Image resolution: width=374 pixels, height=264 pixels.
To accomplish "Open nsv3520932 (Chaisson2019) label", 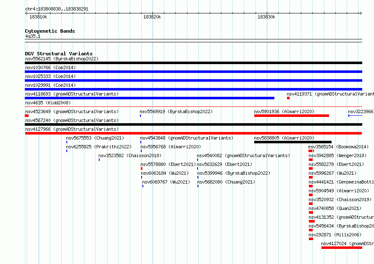I will [x=340, y=199].
